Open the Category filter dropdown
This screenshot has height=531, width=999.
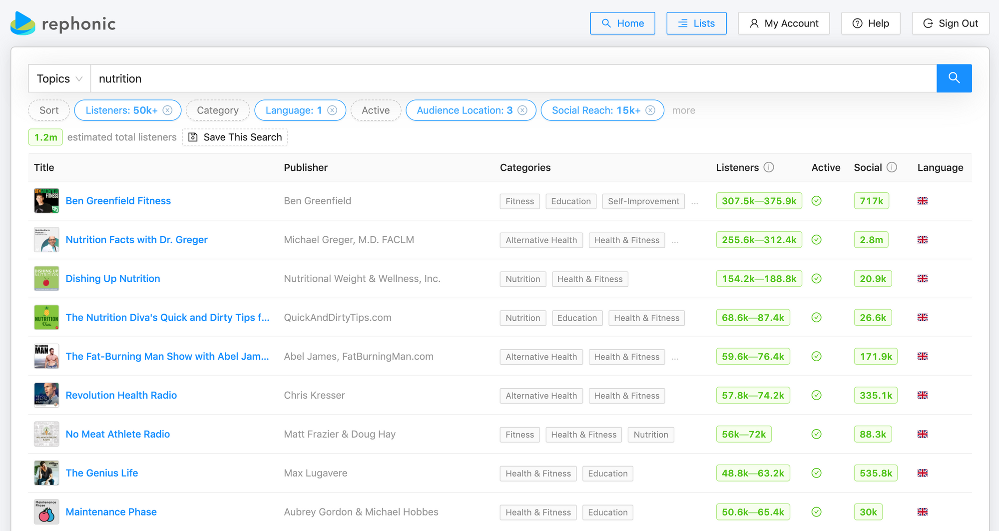(218, 110)
